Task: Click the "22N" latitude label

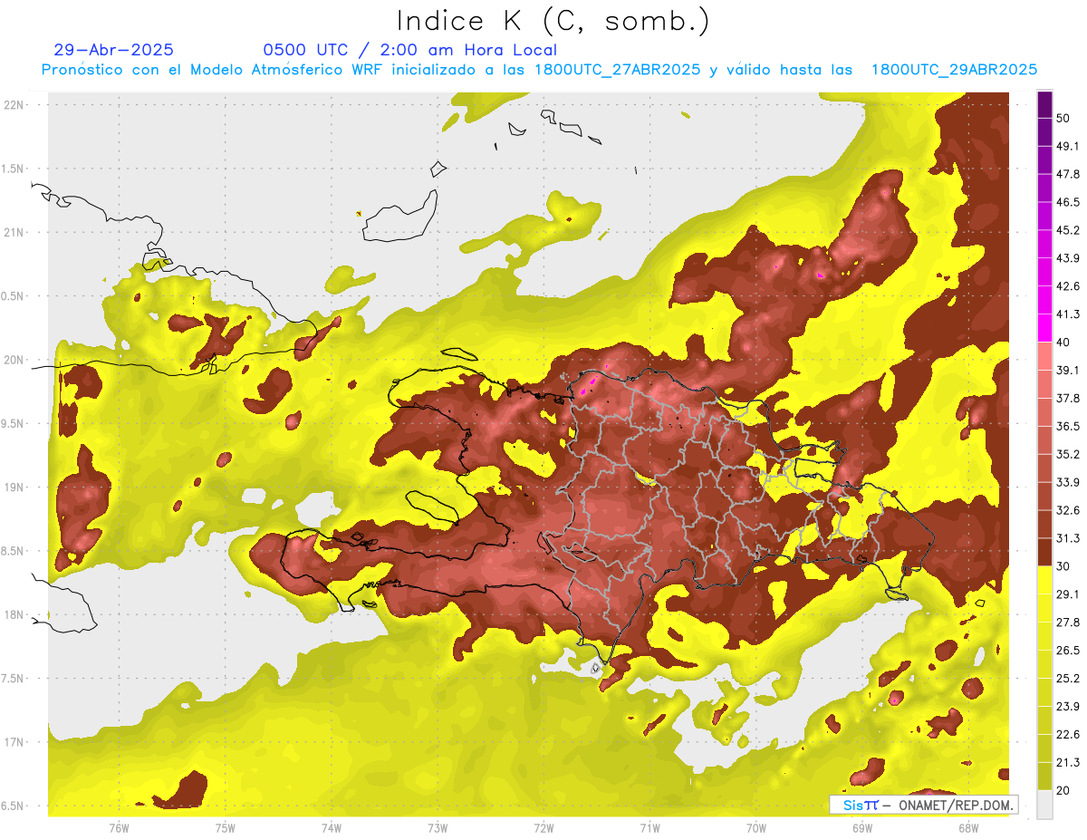Action: pos(14,105)
